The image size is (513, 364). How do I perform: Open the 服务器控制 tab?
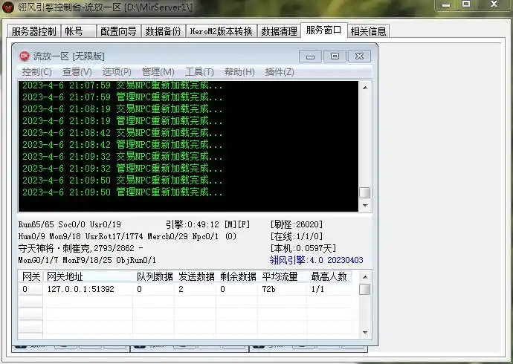33,31
